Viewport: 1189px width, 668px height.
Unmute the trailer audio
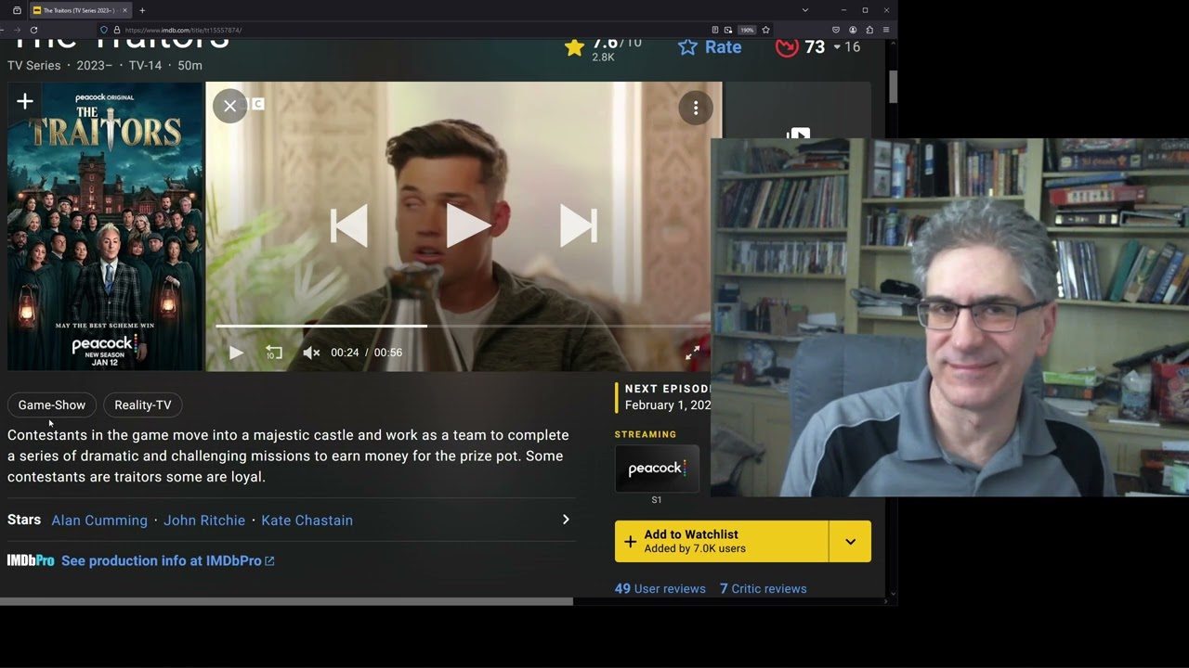pos(311,353)
